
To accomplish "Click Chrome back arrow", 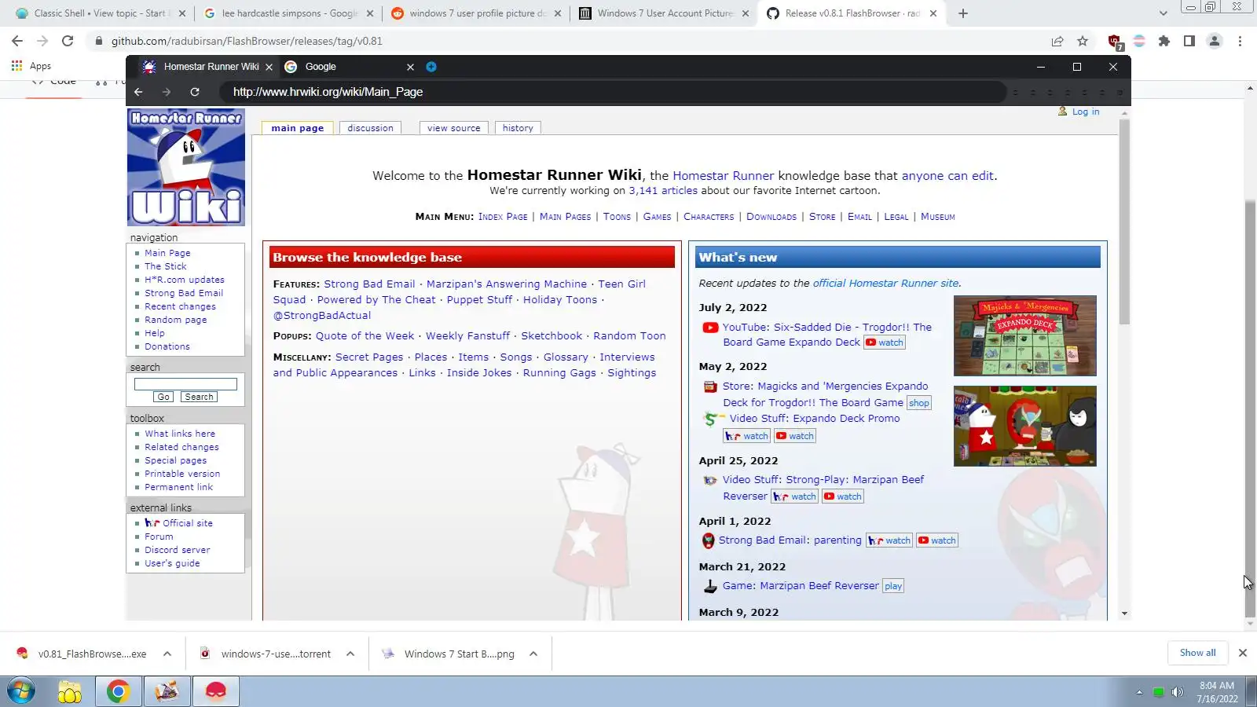I will (x=17, y=41).
